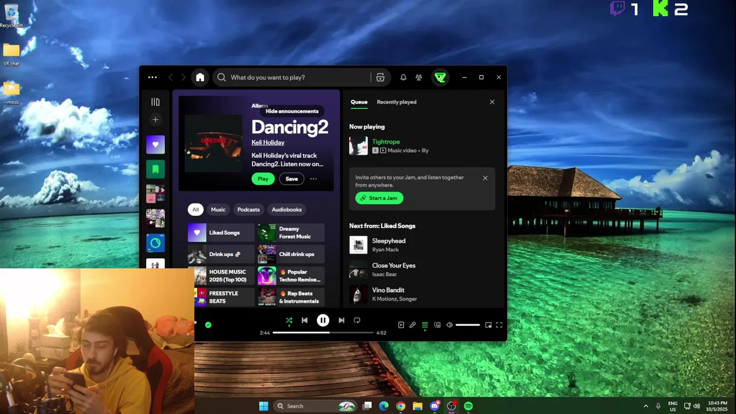Open Connect to a device
The height and width of the screenshot is (414, 736).
437,325
